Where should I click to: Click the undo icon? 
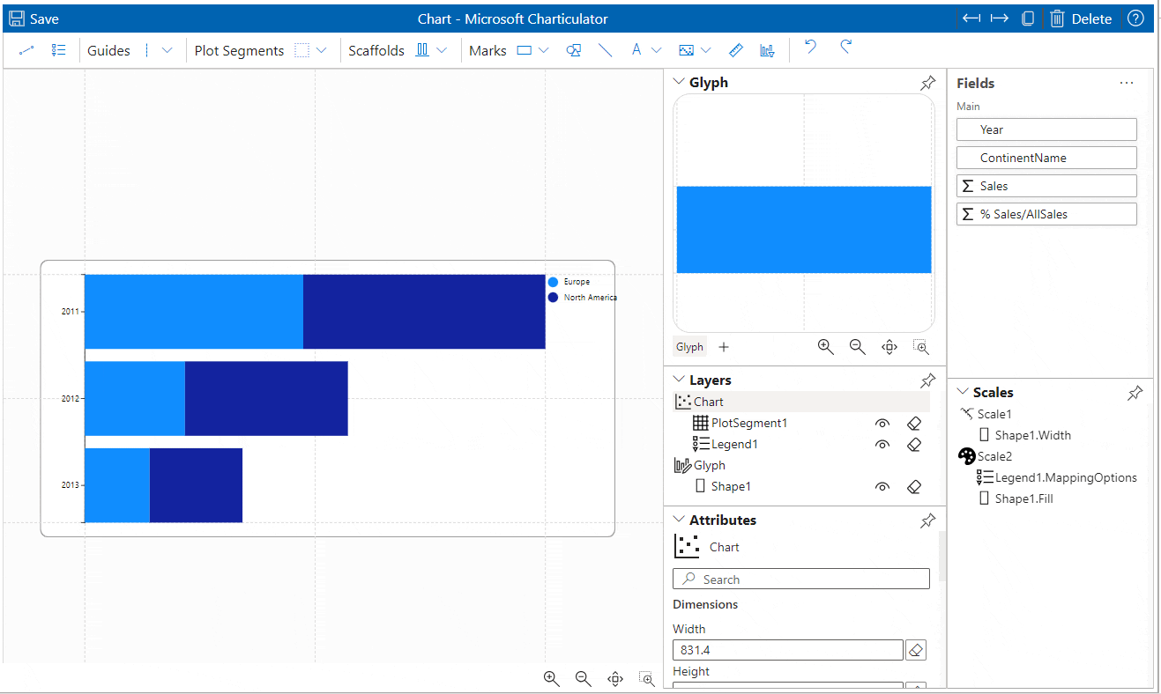click(x=809, y=49)
